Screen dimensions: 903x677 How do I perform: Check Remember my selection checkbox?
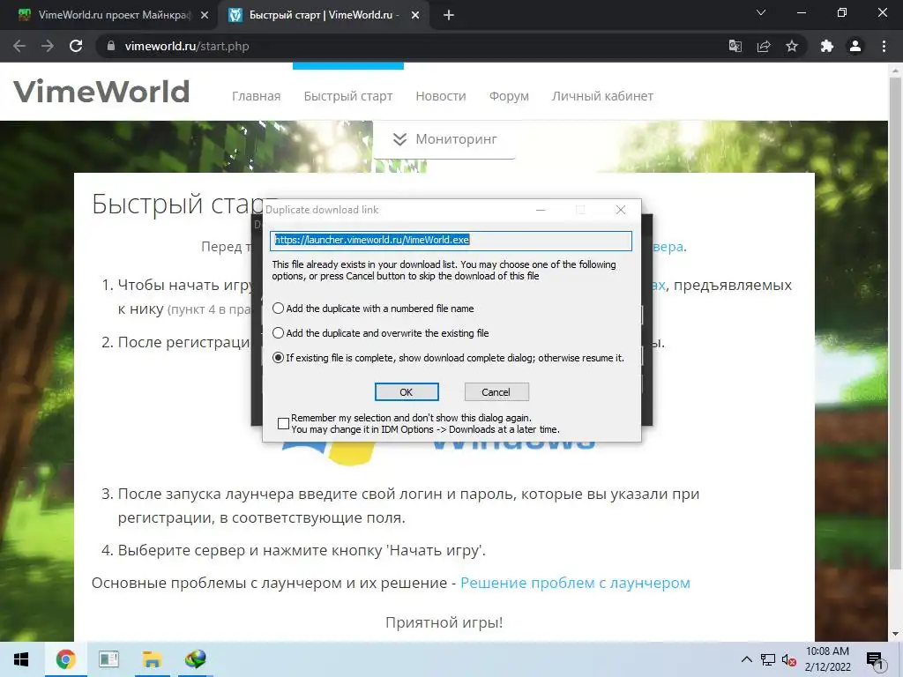[283, 424]
